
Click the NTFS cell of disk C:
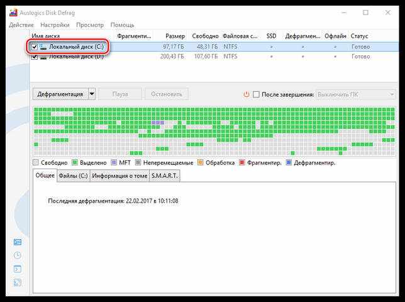click(230, 47)
